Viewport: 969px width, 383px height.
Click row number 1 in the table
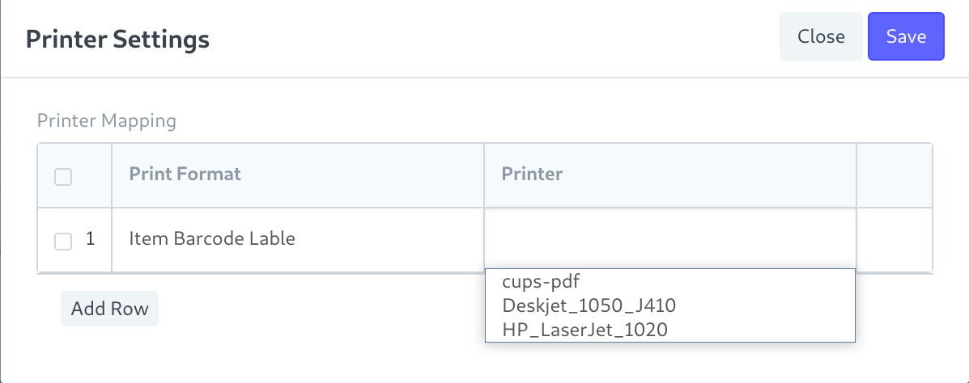tap(91, 239)
